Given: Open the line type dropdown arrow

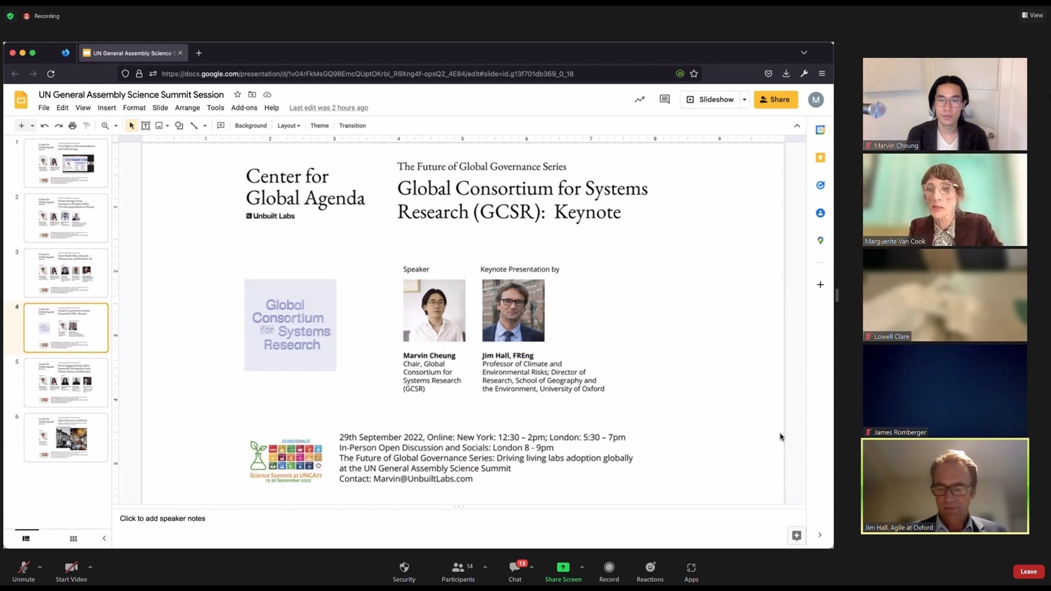Looking at the screenshot, I should (205, 126).
